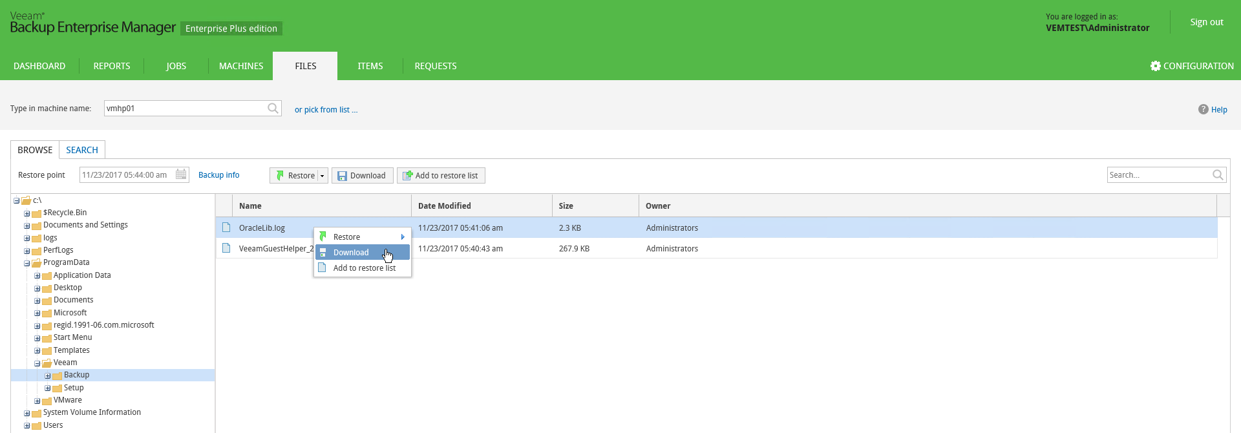Select the regid.1991-06.com.microsoft folder

point(104,325)
